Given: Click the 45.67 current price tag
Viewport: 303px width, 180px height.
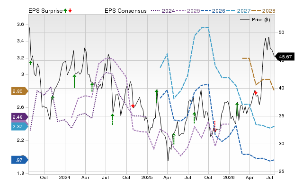Looking at the screenshot, I should click(285, 57).
